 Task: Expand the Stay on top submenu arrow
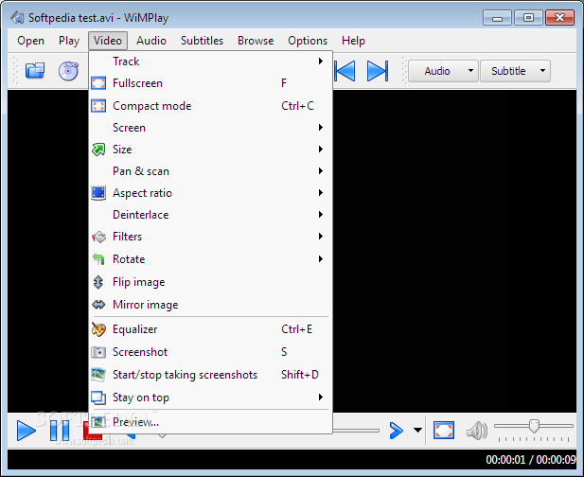(x=321, y=397)
